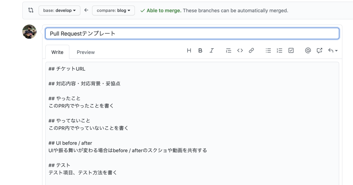Apply bold formatting with B icon

200,51
